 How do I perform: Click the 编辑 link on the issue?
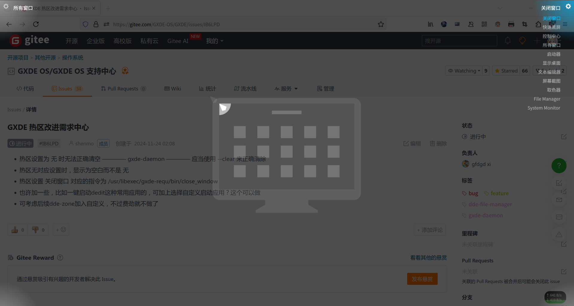(x=412, y=144)
